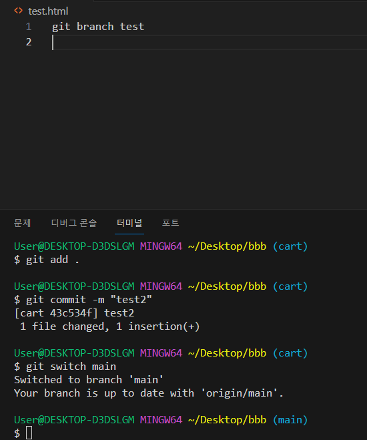Click the (main) branch label in last prompt

pyautogui.click(x=290, y=420)
